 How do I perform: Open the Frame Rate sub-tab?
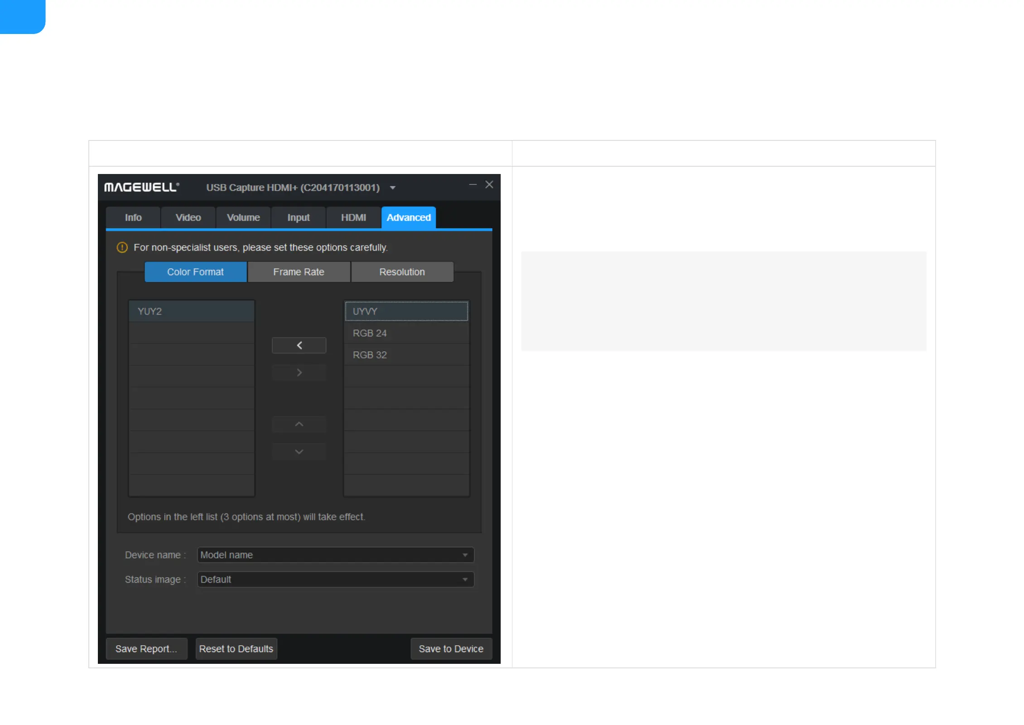coord(299,272)
